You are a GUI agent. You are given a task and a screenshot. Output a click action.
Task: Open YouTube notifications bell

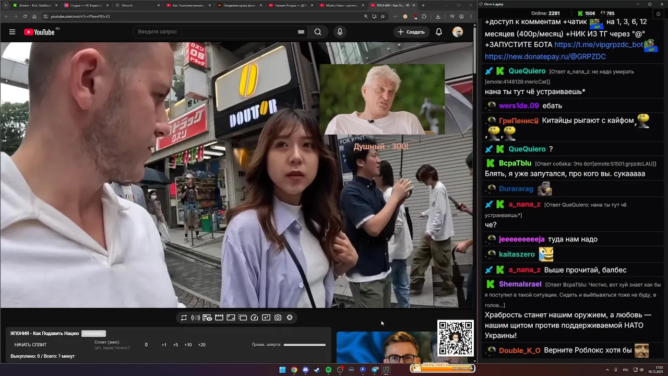[439, 32]
